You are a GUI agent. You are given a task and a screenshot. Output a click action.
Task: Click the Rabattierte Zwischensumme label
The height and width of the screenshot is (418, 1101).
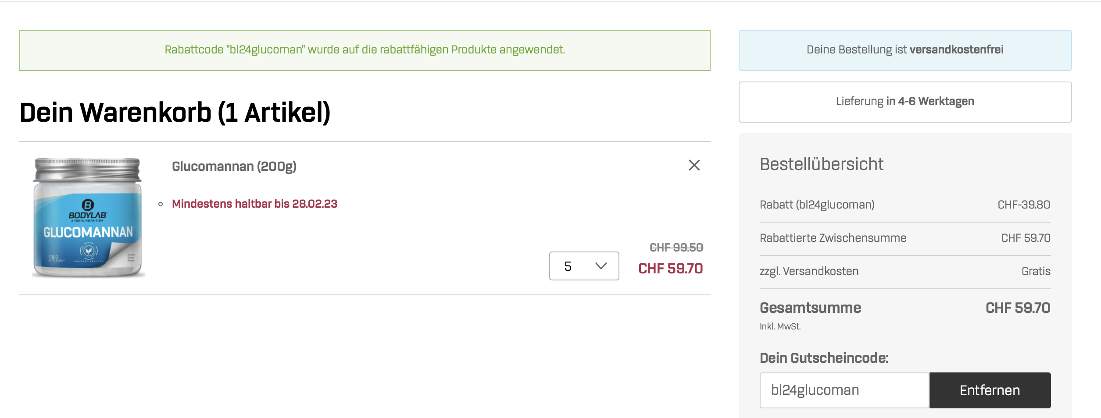click(x=833, y=238)
